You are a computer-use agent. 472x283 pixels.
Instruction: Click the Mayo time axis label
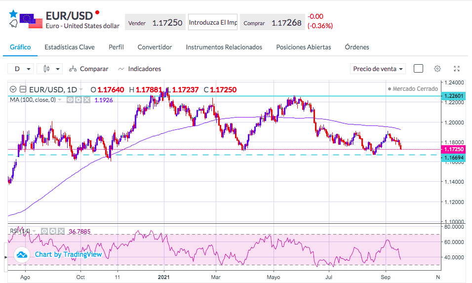pos(274,277)
